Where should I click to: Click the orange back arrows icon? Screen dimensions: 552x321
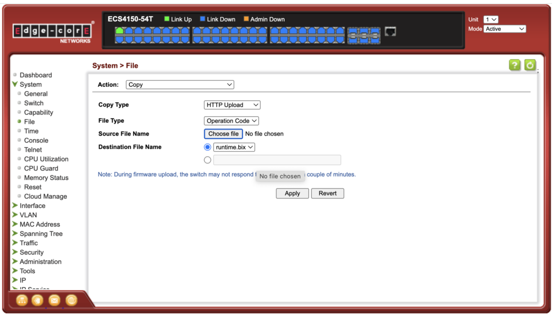click(37, 301)
